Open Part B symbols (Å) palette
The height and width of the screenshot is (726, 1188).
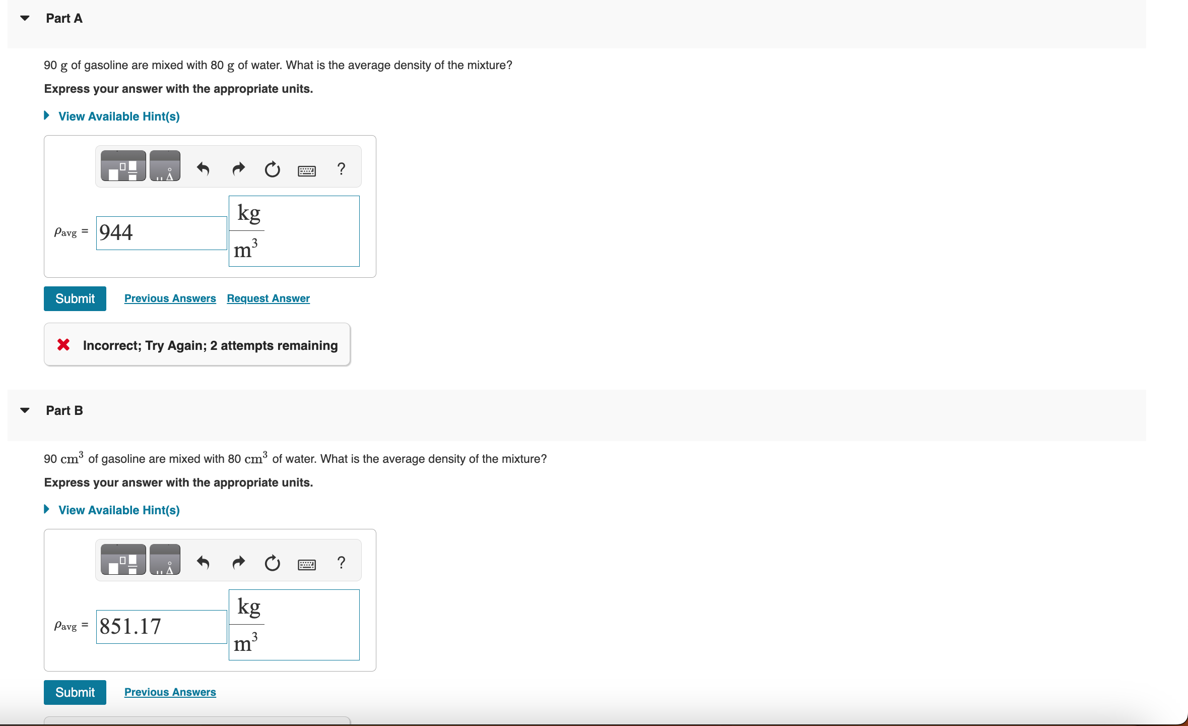pos(165,560)
